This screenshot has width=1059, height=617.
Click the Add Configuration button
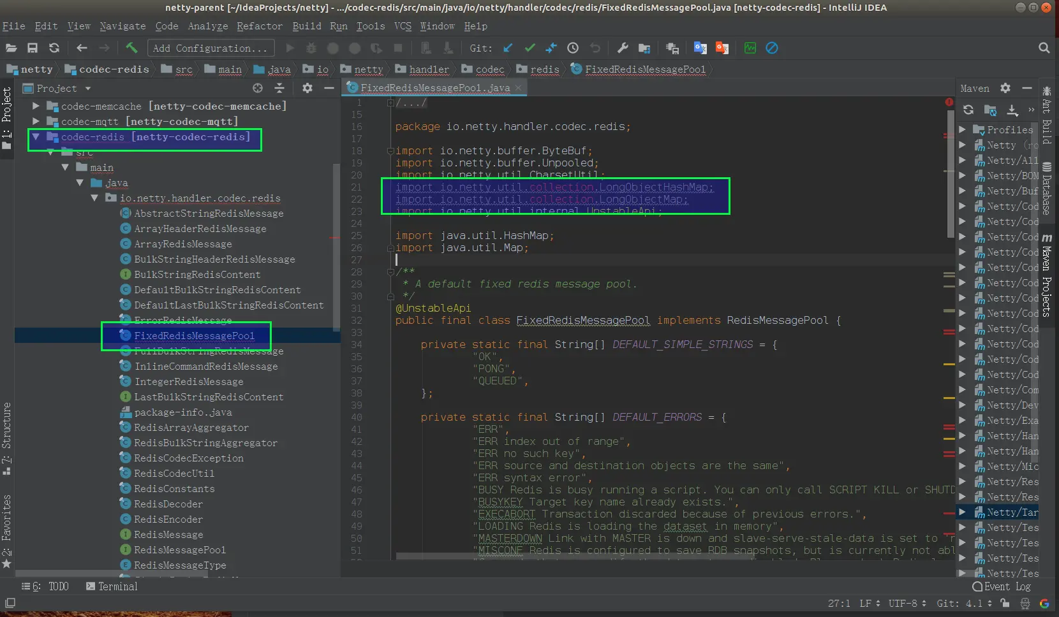(211, 48)
